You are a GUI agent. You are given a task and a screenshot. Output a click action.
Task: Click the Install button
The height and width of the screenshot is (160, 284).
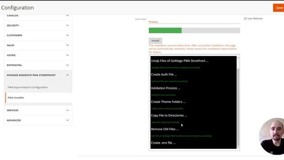point(155,40)
